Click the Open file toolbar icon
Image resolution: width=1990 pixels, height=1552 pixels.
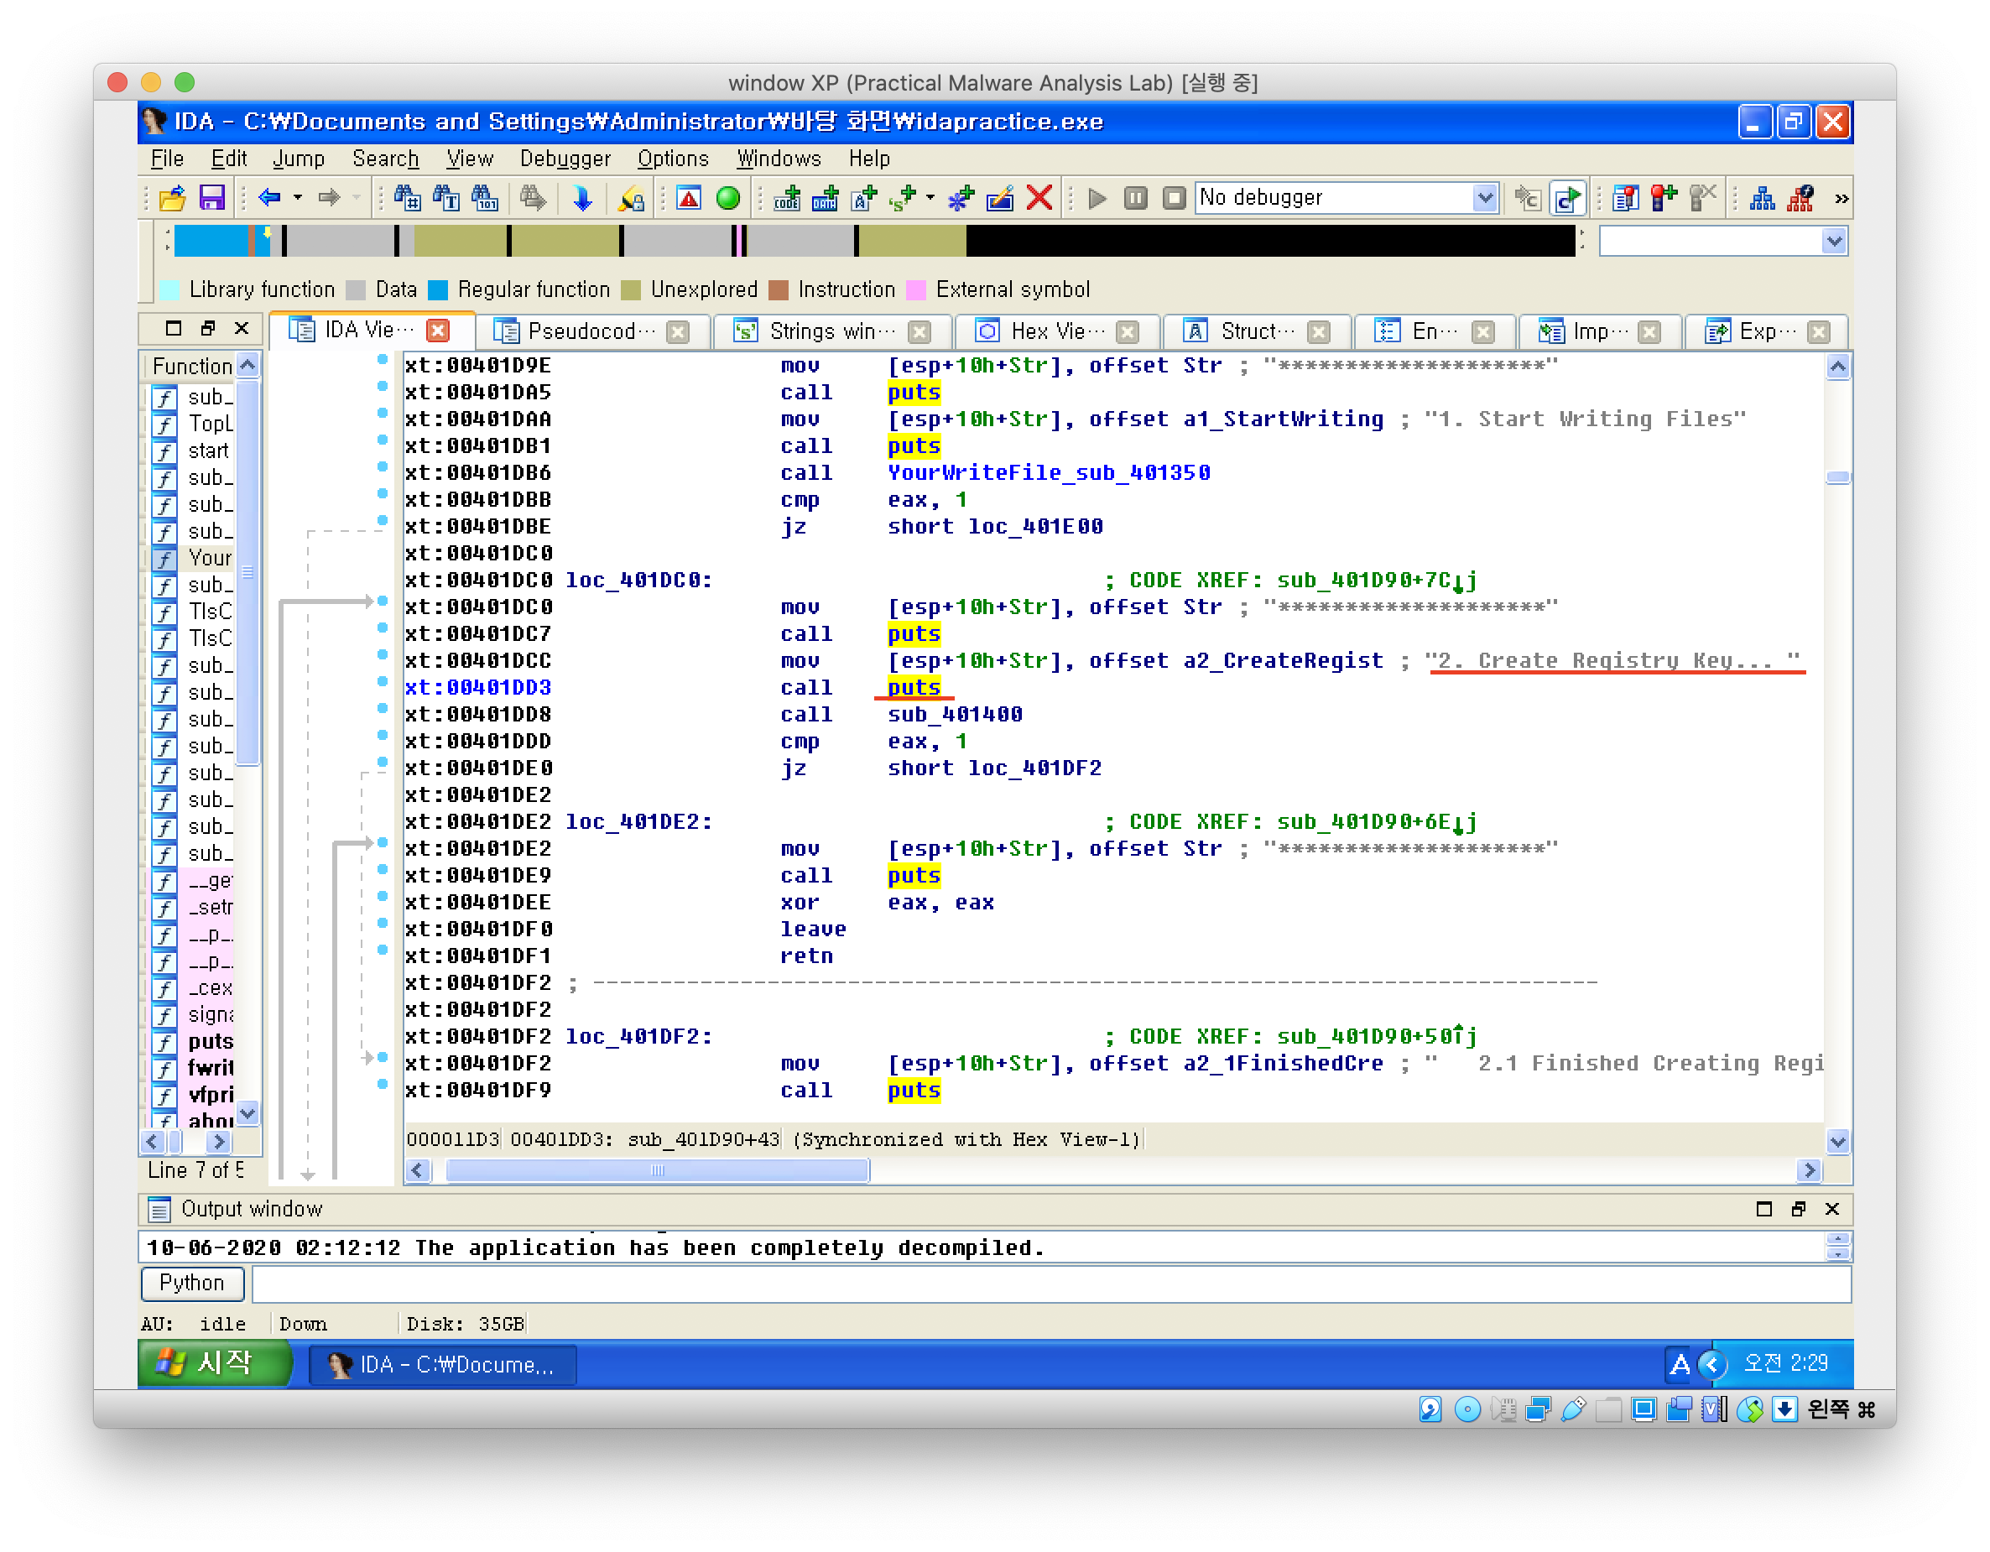coord(172,198)
